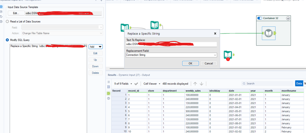Click the red error badge on the tool
Viewport: 306px width, 133px height.
[228, 59]
